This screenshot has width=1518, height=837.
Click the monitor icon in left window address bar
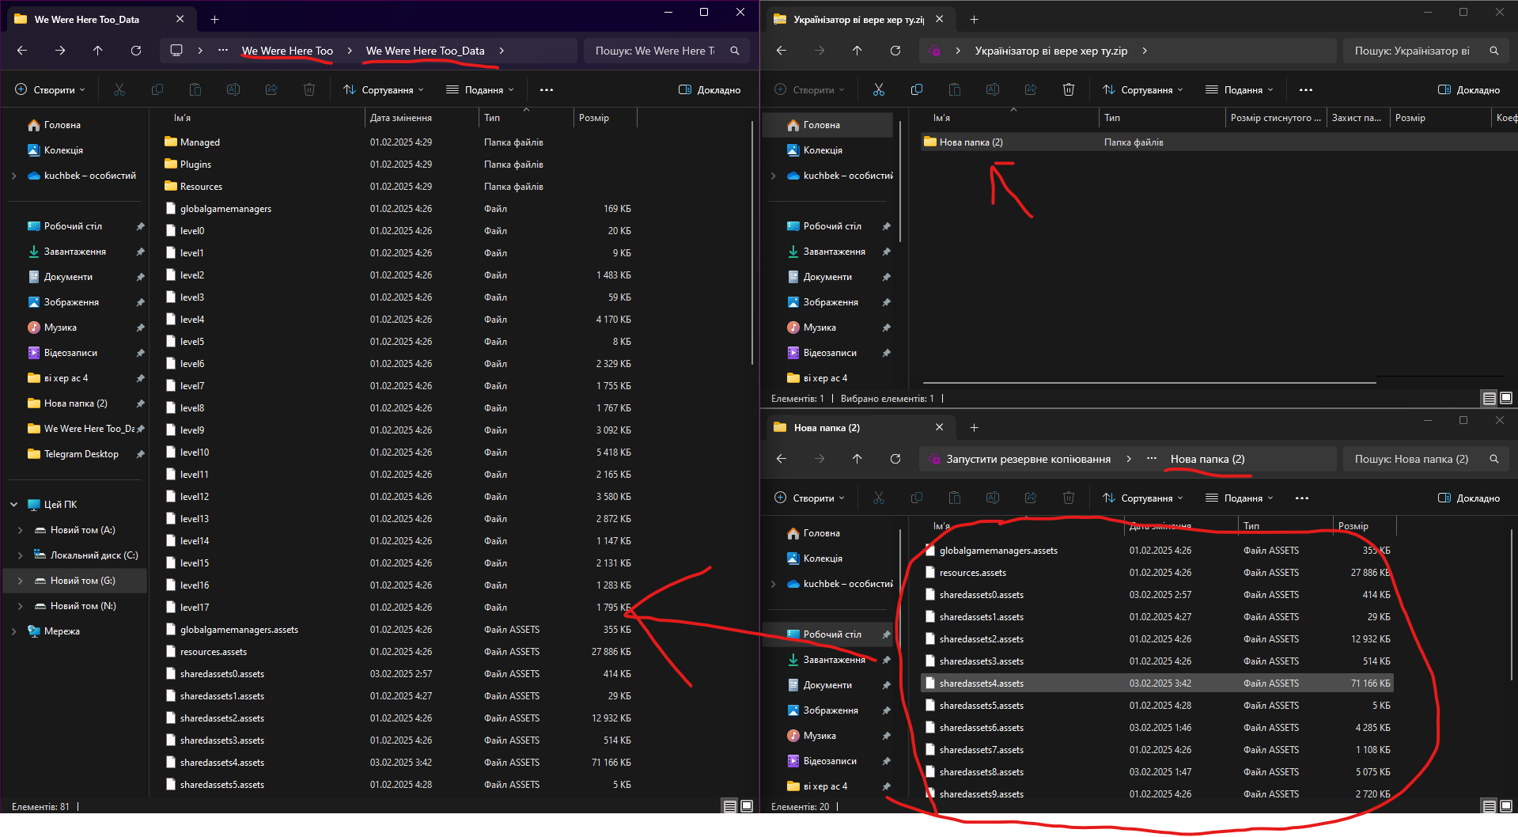tap(176, 51)
